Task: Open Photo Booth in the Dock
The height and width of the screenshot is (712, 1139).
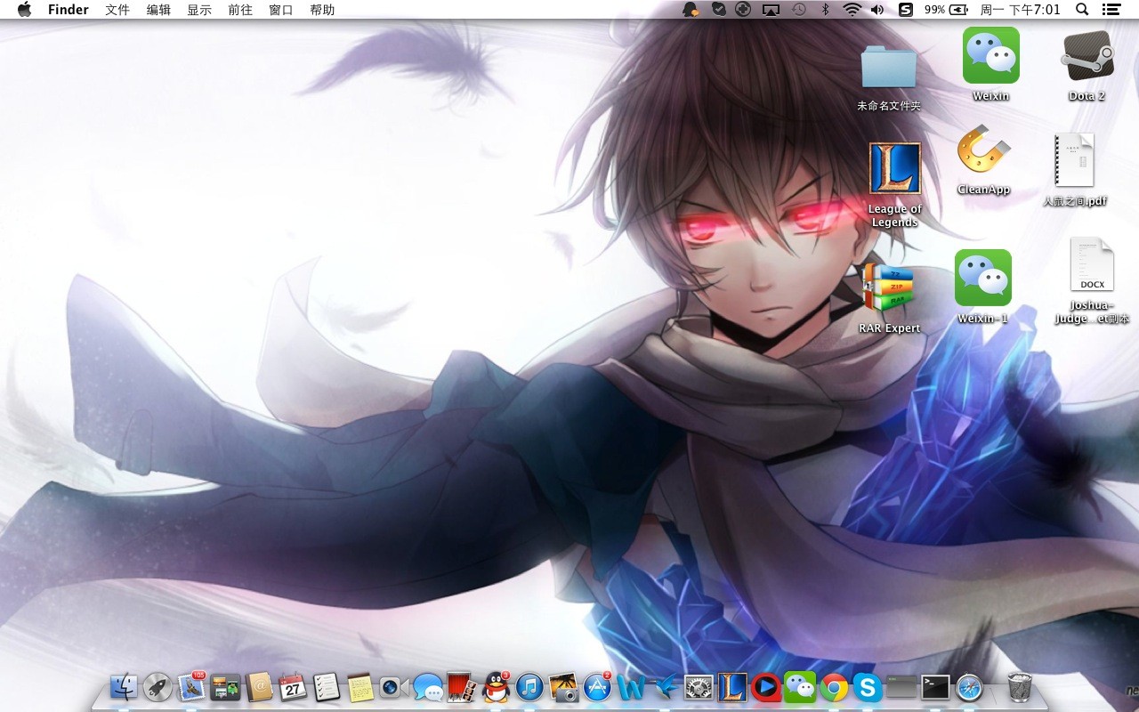Action: click(462, 687)
